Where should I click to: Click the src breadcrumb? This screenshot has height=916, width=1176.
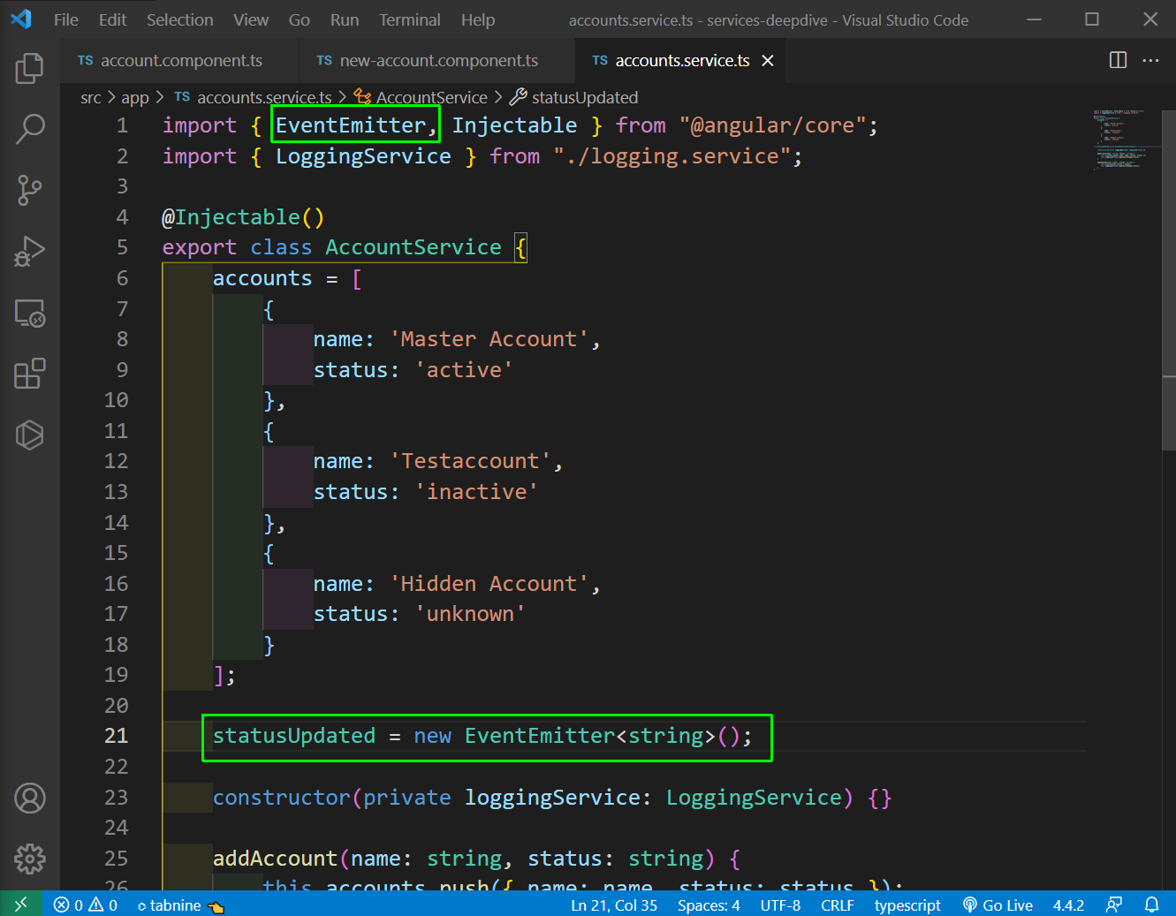click(91, 97)
